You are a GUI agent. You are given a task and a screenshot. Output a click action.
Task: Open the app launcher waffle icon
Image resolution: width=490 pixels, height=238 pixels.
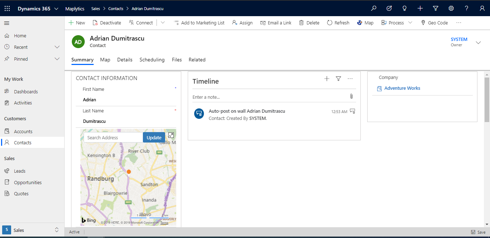[7, 9]
